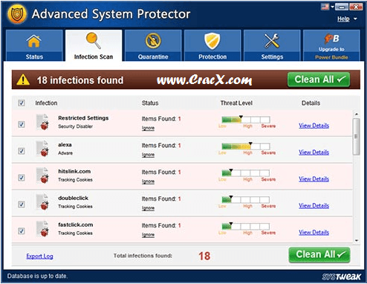Click 'Restricted Settings' infection name
The image size is (367, 284).
click(83, 118)
